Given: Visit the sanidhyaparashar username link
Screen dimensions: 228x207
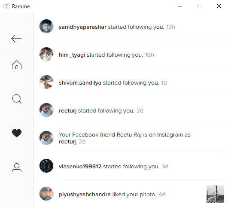Looking at the screenshot, I should pyautogui.click(x=82, y=27).
